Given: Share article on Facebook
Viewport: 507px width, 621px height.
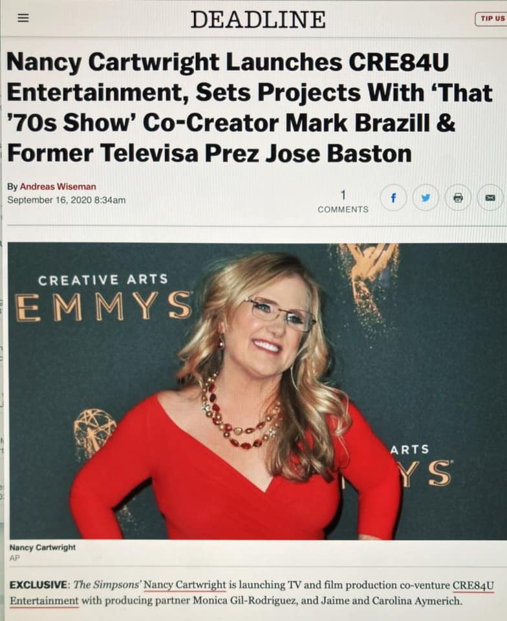Looking at the screenshot, I should [x=393, y=197].
